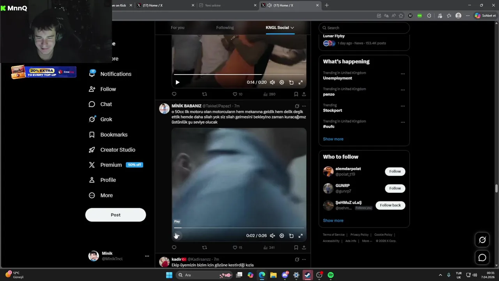499x281 pixels.
Task: Open Bookmarks in the sidebar
Action: (108, 135)
